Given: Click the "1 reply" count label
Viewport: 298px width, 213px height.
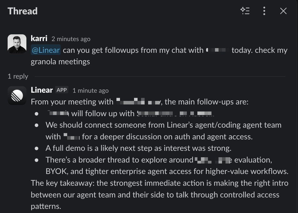Looking at the screenshot, I should pos(18,76).
